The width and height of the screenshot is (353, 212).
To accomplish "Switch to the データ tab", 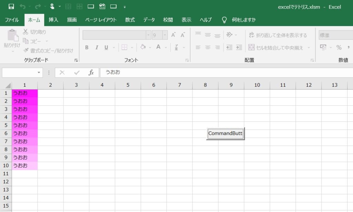I will click(149, 20).
